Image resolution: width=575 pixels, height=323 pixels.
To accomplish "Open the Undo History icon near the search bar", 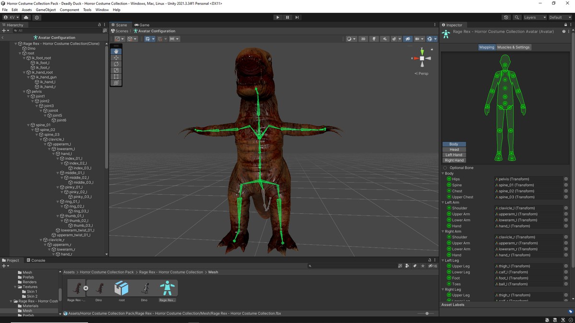I will tap(506, 17).
